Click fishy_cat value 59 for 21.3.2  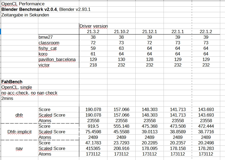click(93, 48)
